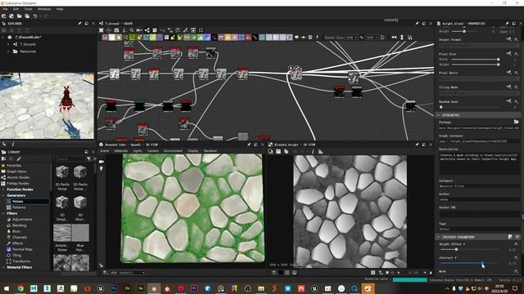524x294 pixels.
Task: Click the Output Format inheritance icon
Action: (509, 39)
